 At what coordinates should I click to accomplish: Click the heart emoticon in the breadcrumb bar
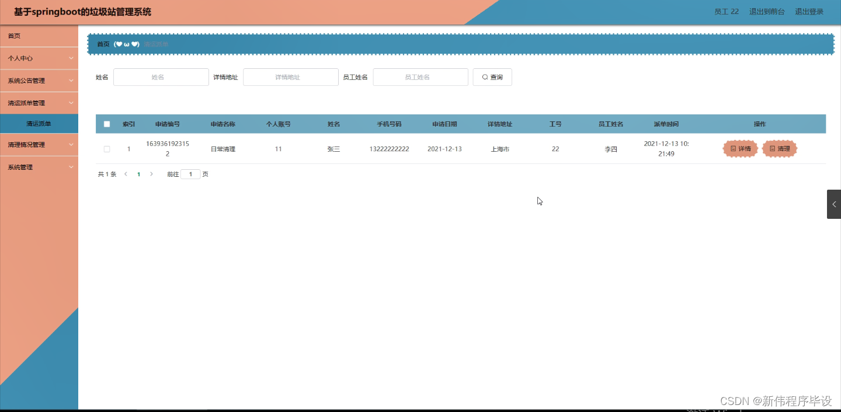[x=119, y=44]
